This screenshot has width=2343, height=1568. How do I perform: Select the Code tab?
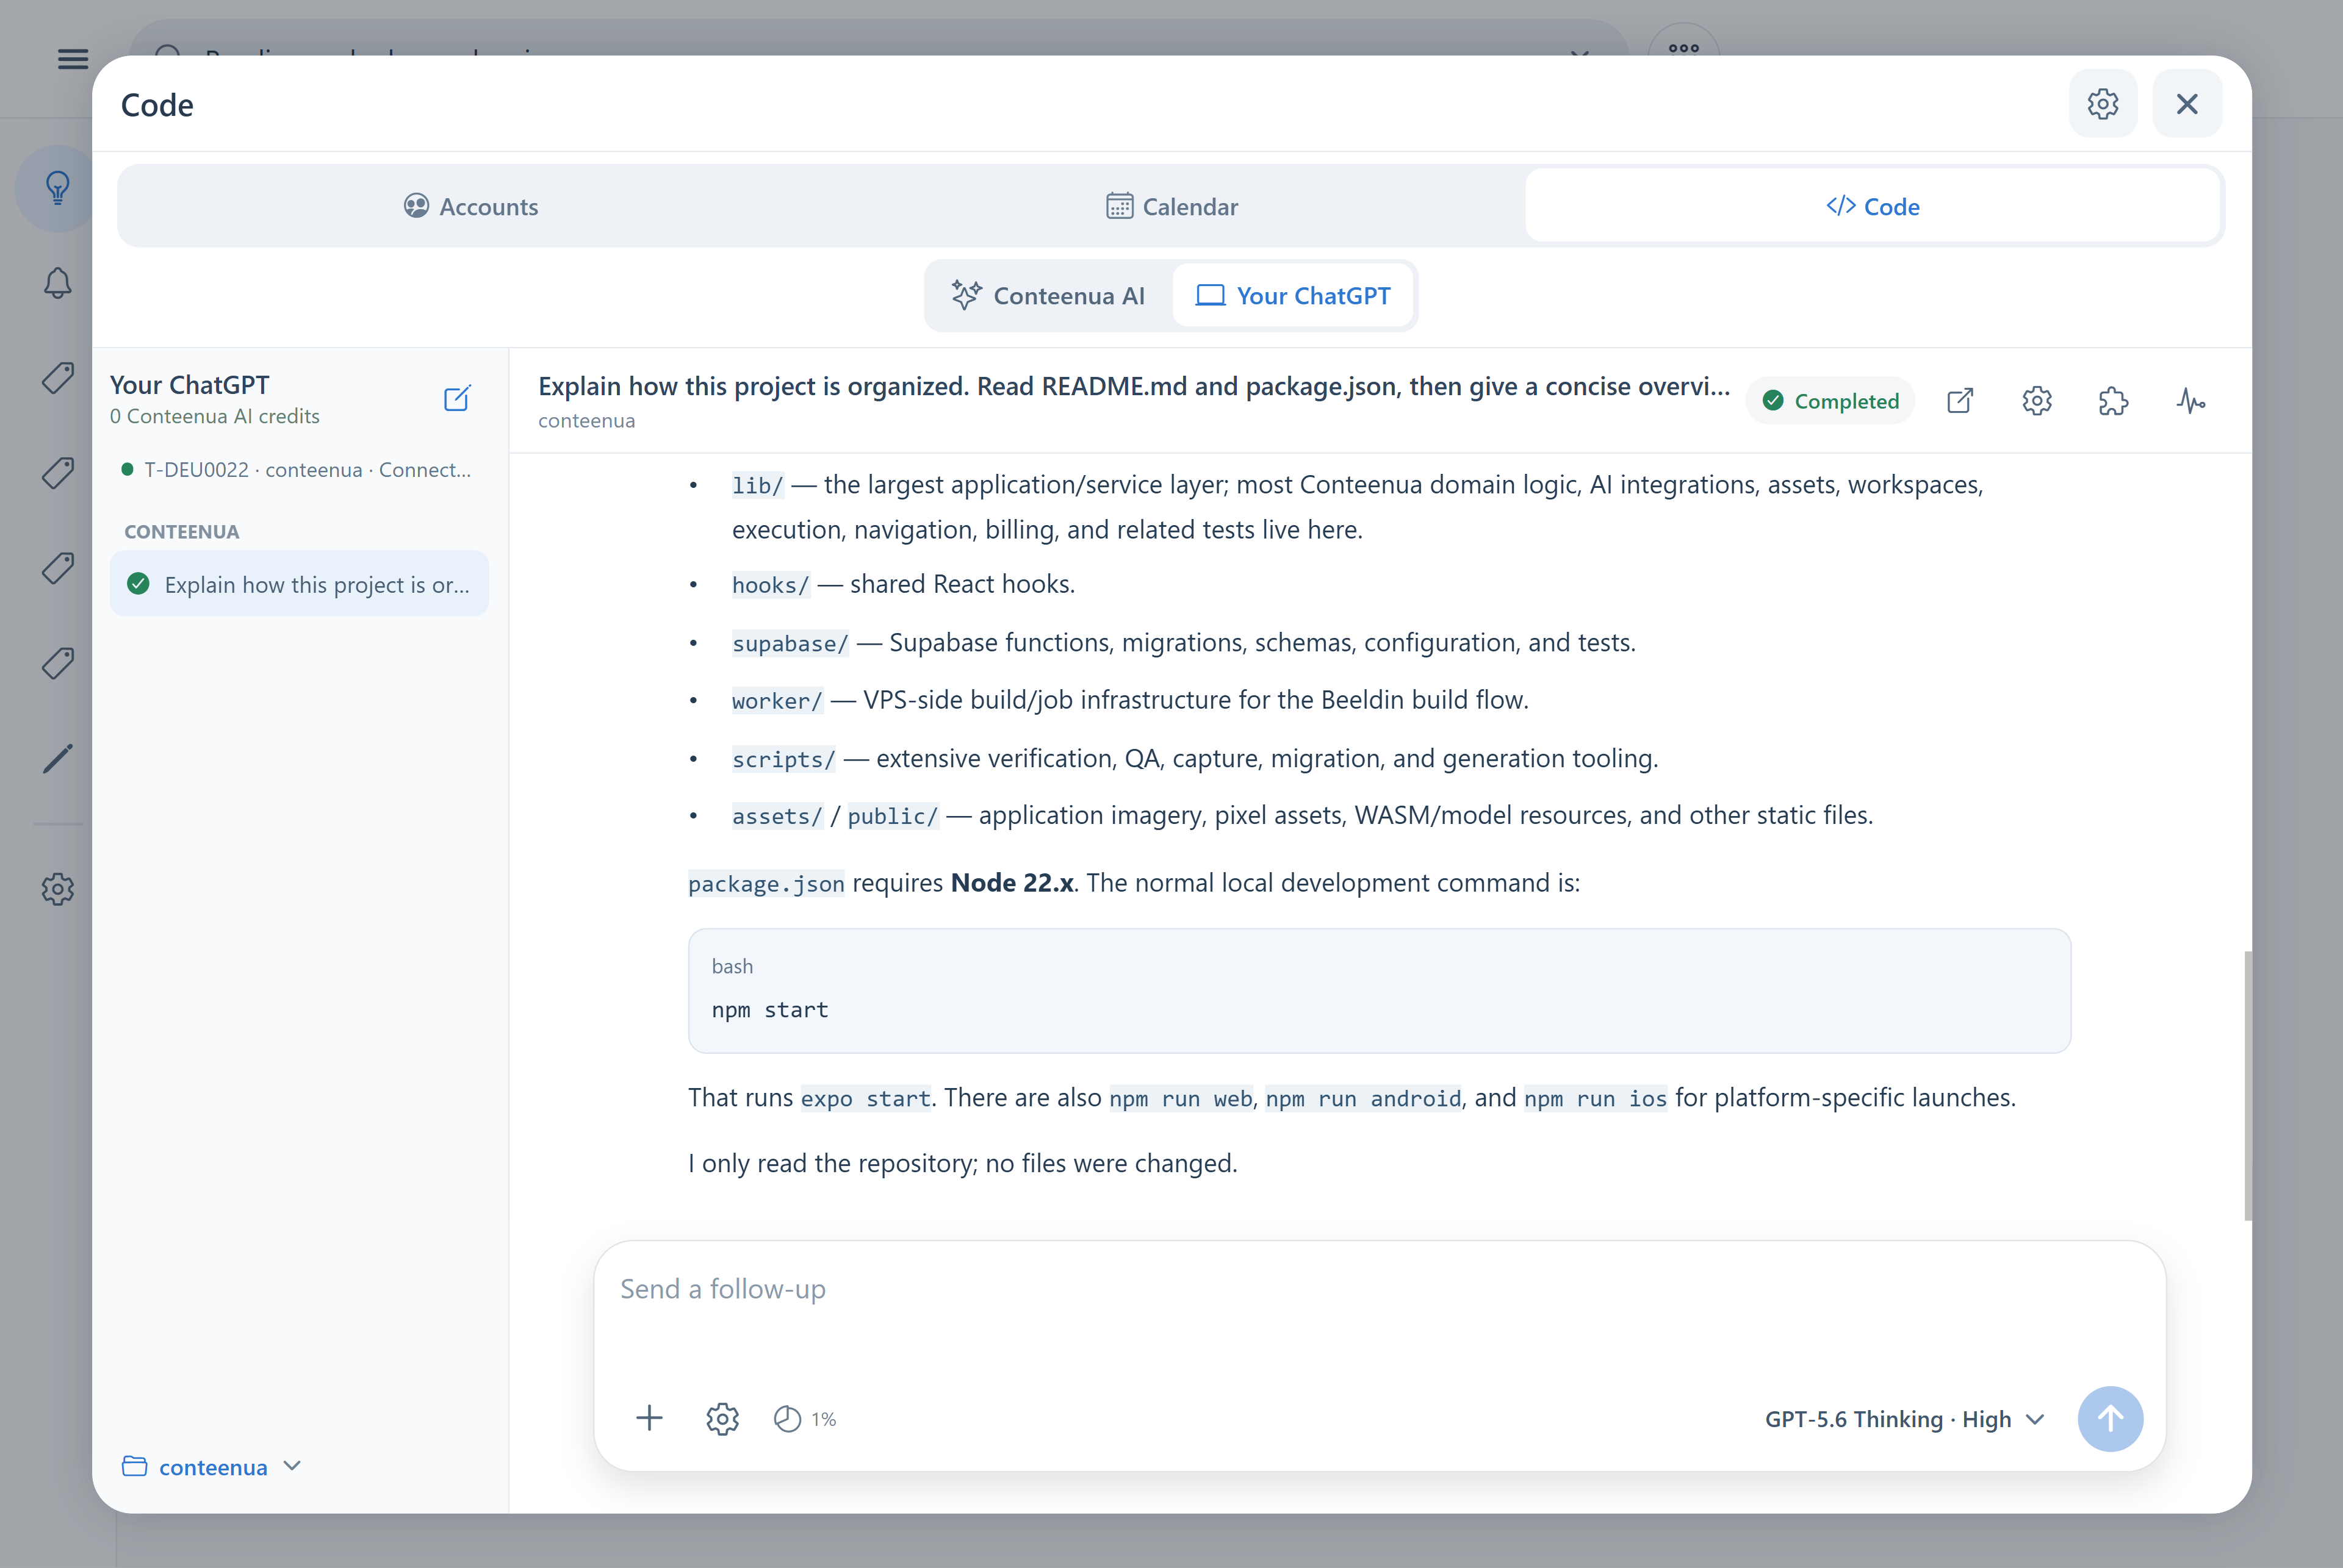point(1872,206)
